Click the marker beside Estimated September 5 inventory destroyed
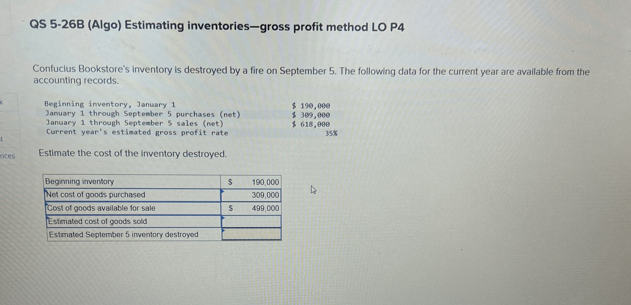 (x=223, y=230)
